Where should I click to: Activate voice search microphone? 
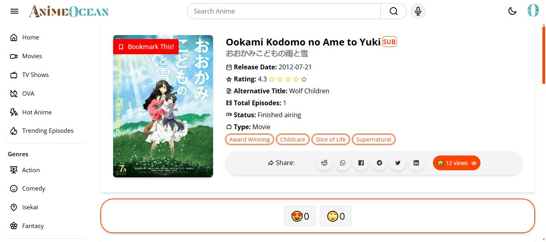click(418, 11)
